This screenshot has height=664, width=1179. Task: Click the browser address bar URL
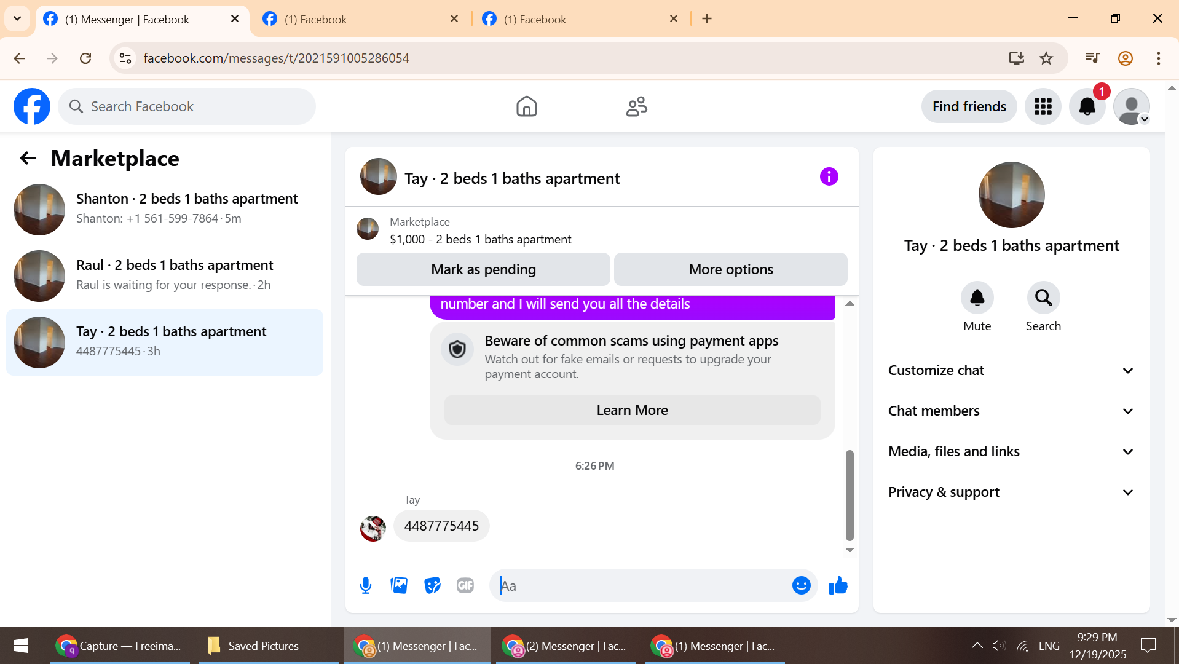tap(276, 58)
